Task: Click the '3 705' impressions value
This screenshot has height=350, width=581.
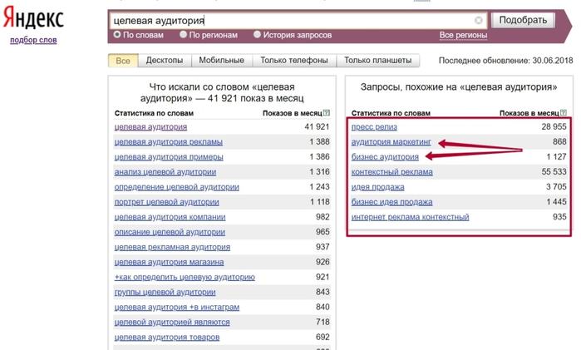Action: click(556, 187)
